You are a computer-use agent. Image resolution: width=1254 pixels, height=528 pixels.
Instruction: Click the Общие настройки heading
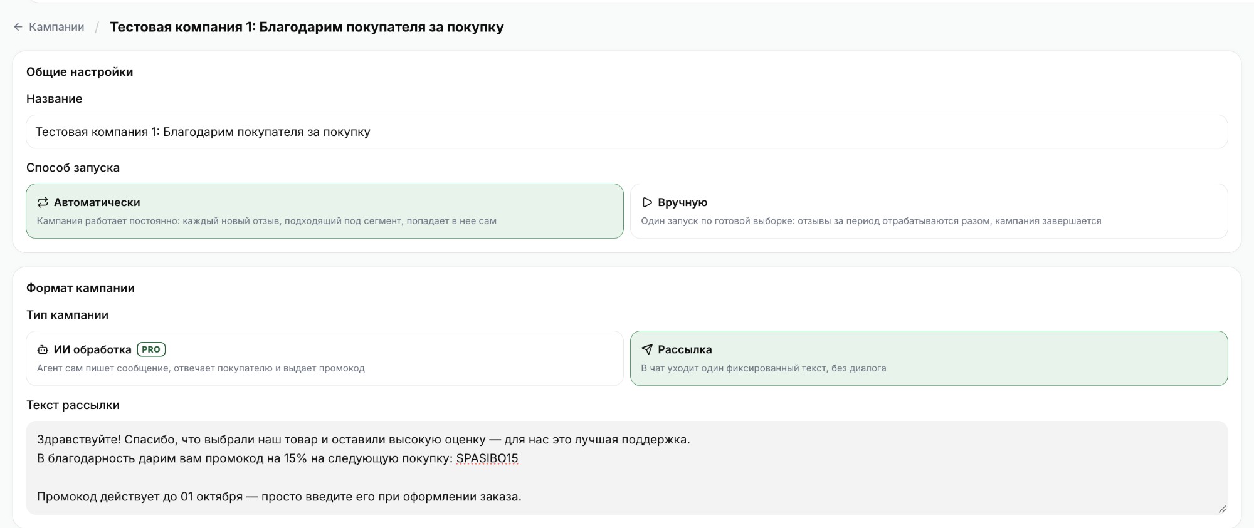pos(80,72)
